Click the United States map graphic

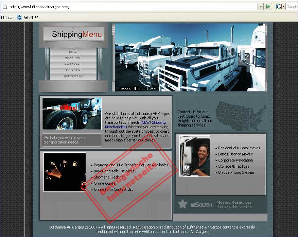(x=241, y=116)
